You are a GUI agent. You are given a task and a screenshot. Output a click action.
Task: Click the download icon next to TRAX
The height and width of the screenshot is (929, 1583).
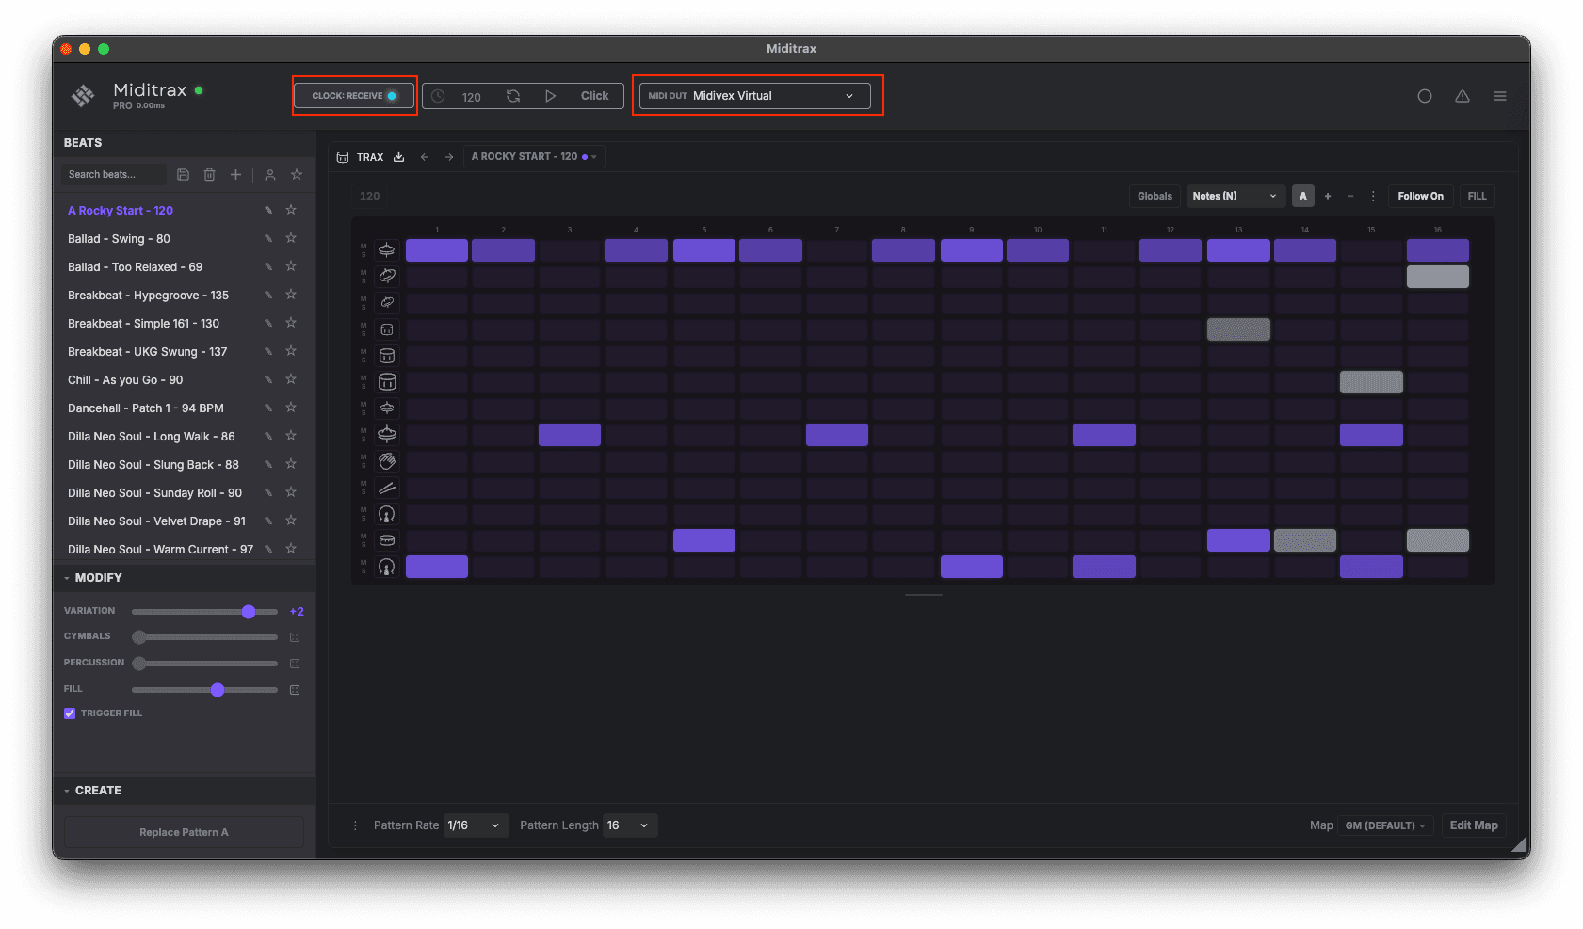[x=398, y=157]
